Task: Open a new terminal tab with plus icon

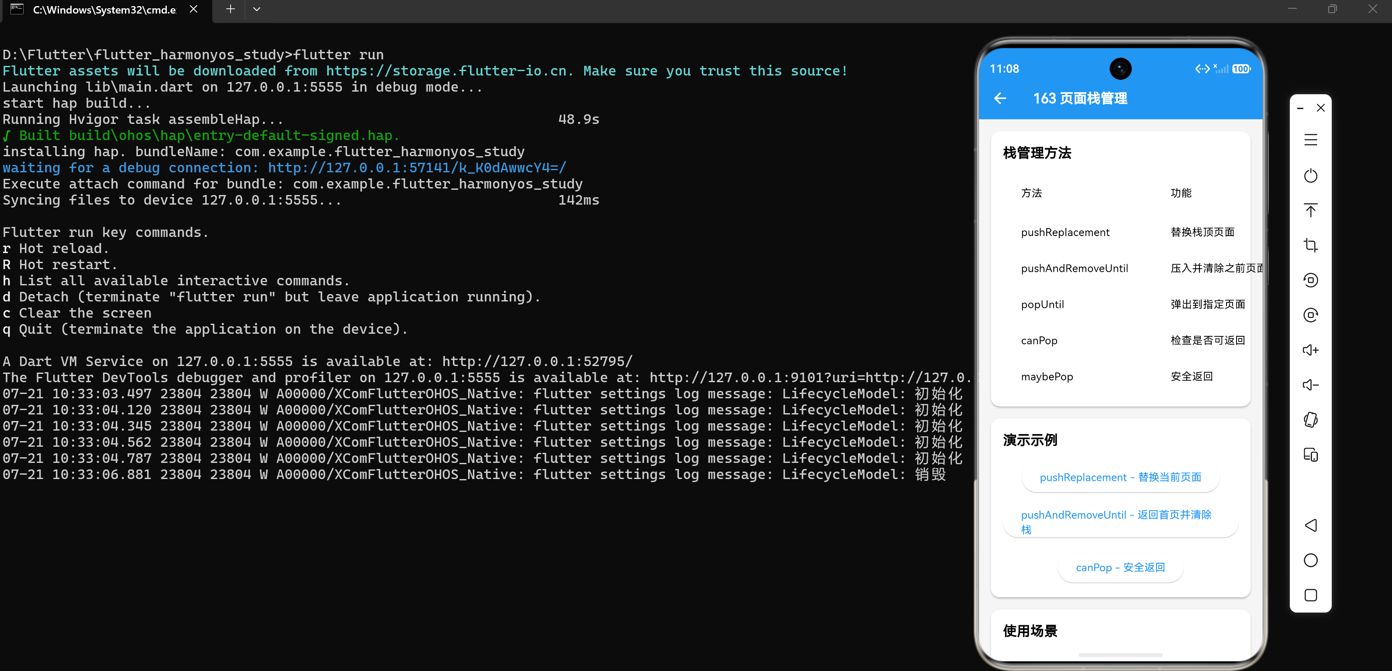Action: click(x=230, y=9)
